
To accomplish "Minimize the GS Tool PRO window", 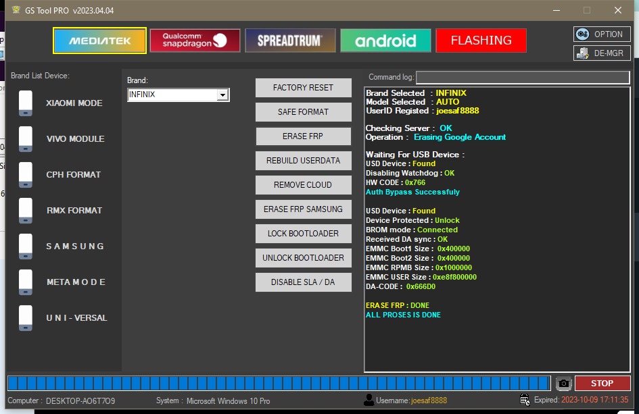I will (557, 10).
